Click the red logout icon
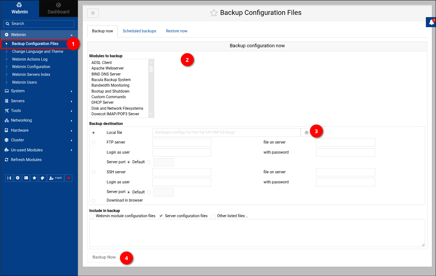 point(68,178)
